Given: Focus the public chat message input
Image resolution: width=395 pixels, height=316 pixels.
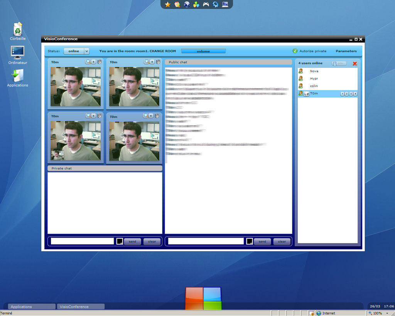Looking at the screenshot, I should (206, 241).
